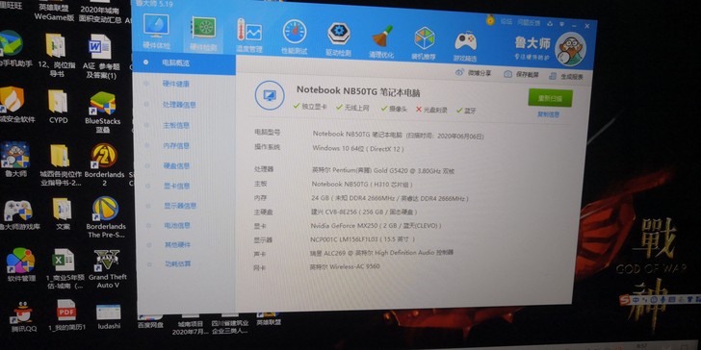This screenshot has height=350, width=701.
Task: Open the A证 参考题及答案 Word document
Action: (101, 57)
